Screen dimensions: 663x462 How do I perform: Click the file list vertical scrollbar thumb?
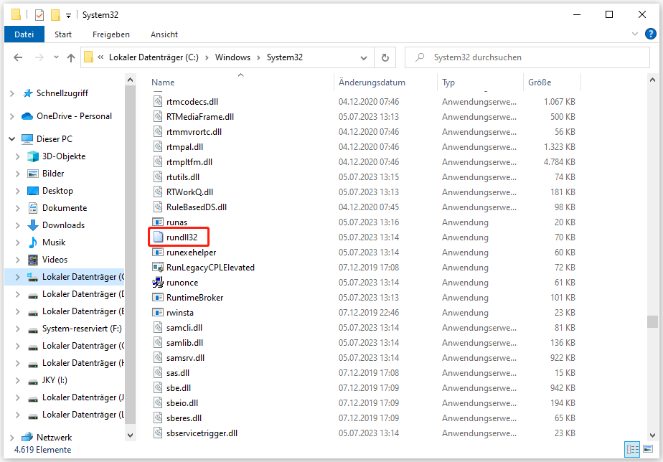[652, 321]
